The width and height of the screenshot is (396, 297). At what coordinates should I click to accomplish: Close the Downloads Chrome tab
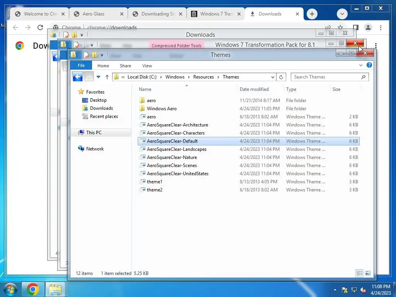pos(297,14)
